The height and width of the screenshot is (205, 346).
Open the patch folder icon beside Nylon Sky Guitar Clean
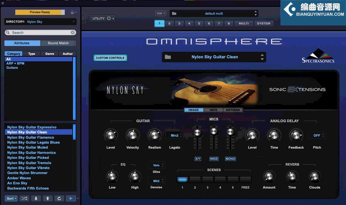[168, 57]
